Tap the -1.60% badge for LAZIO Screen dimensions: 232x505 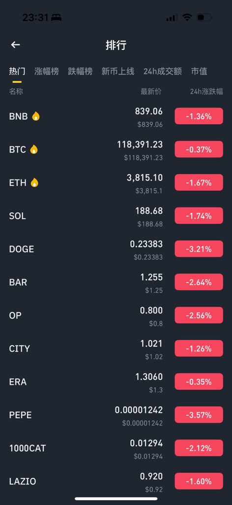pos(199,481)
